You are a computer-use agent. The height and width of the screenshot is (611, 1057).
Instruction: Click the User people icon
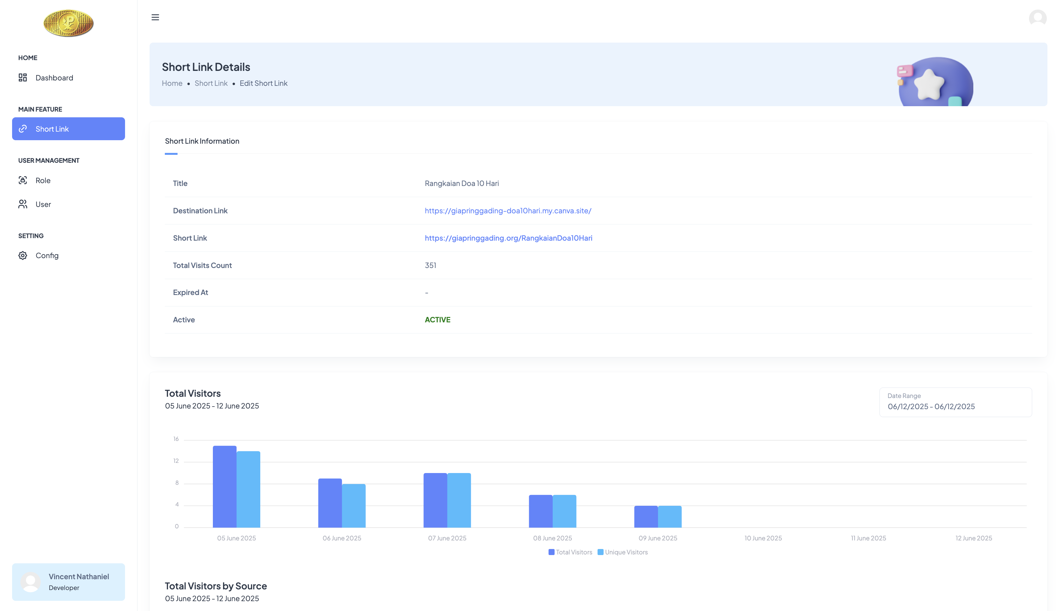point(23,204)
